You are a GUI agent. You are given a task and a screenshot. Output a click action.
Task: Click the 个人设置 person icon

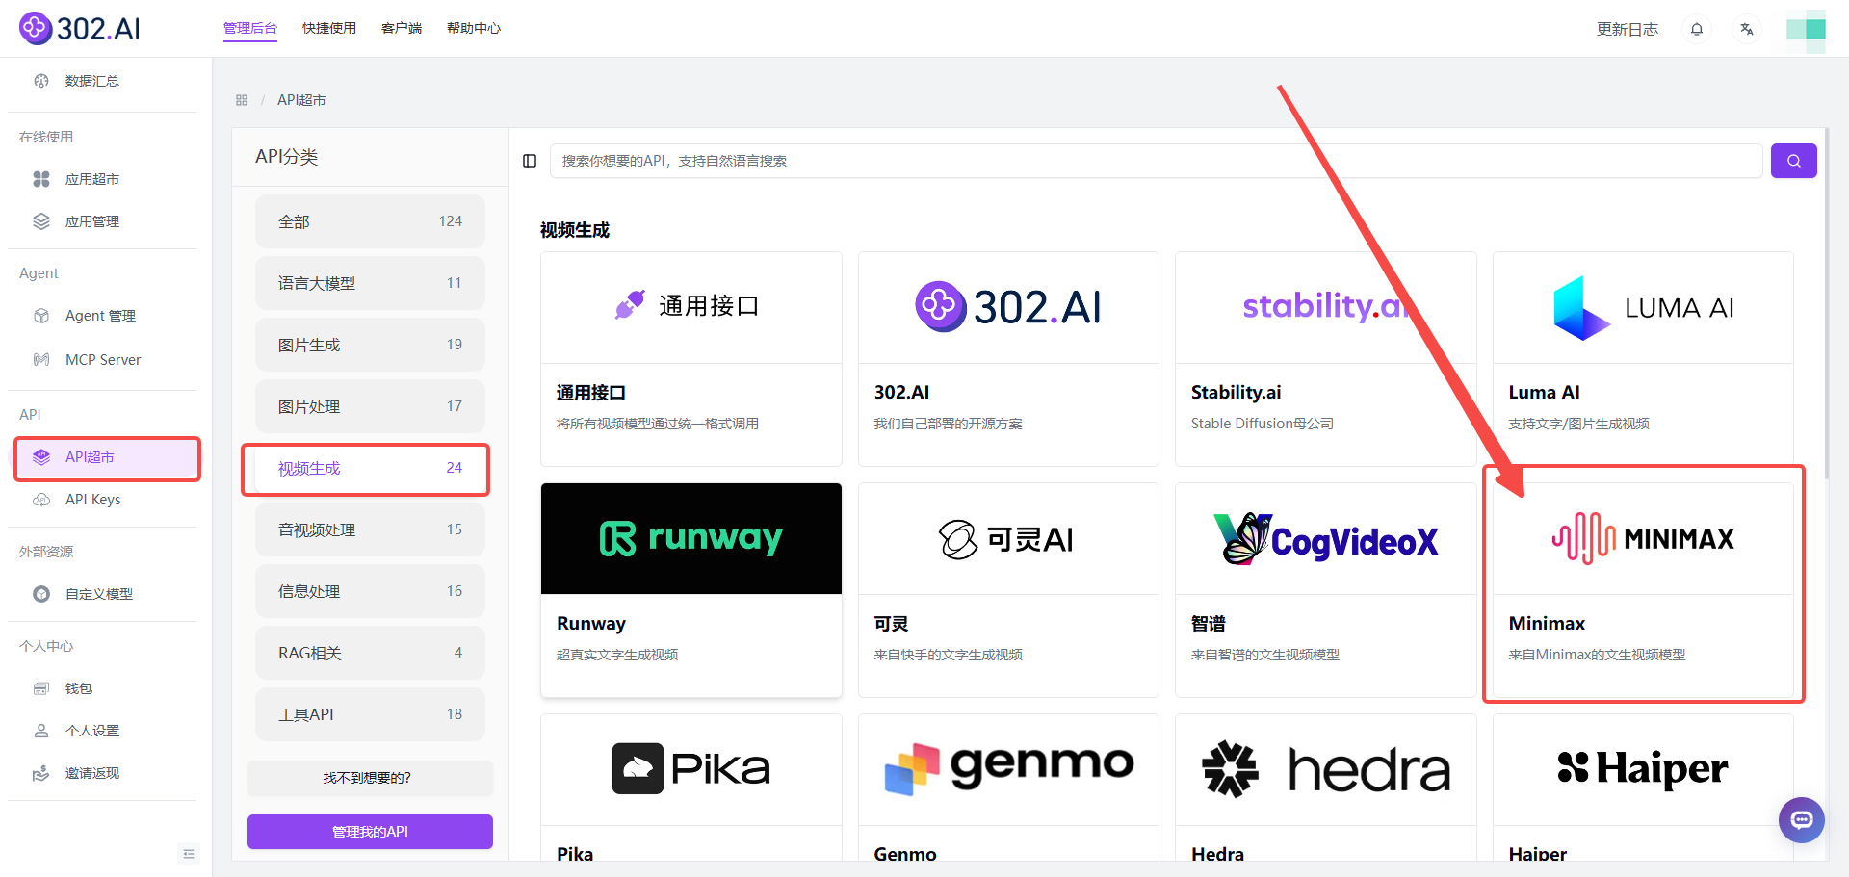click(41, 731)
